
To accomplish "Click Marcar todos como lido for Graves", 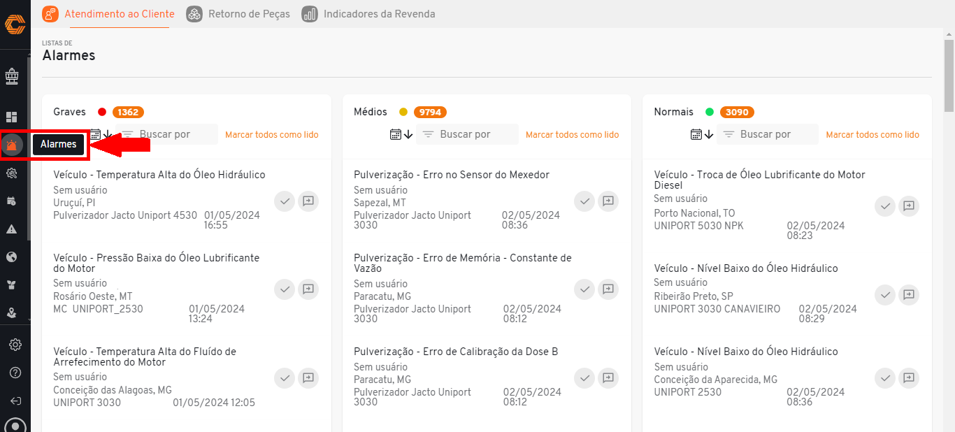I will (271, 135).
